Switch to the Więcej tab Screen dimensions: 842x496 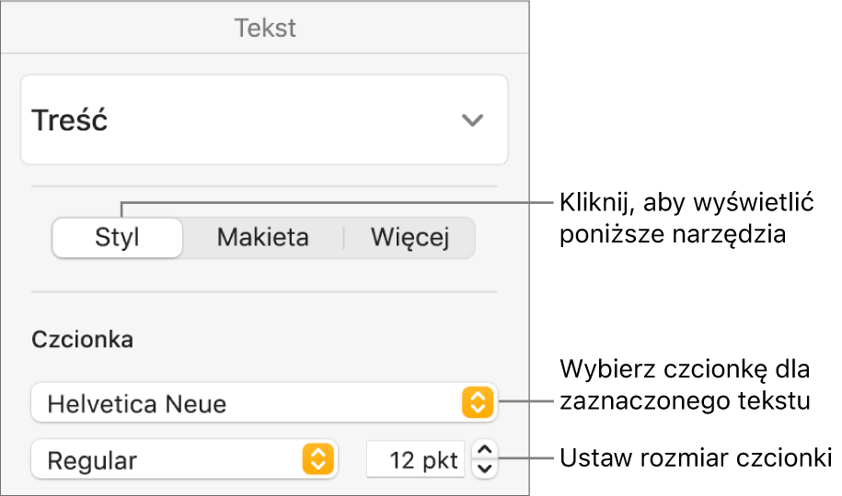coord(409,238)
